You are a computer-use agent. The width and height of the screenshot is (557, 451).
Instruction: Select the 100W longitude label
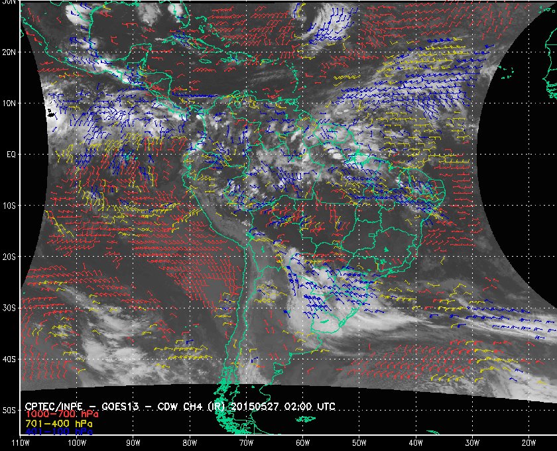pyautogui.click(x=77, y=443)
